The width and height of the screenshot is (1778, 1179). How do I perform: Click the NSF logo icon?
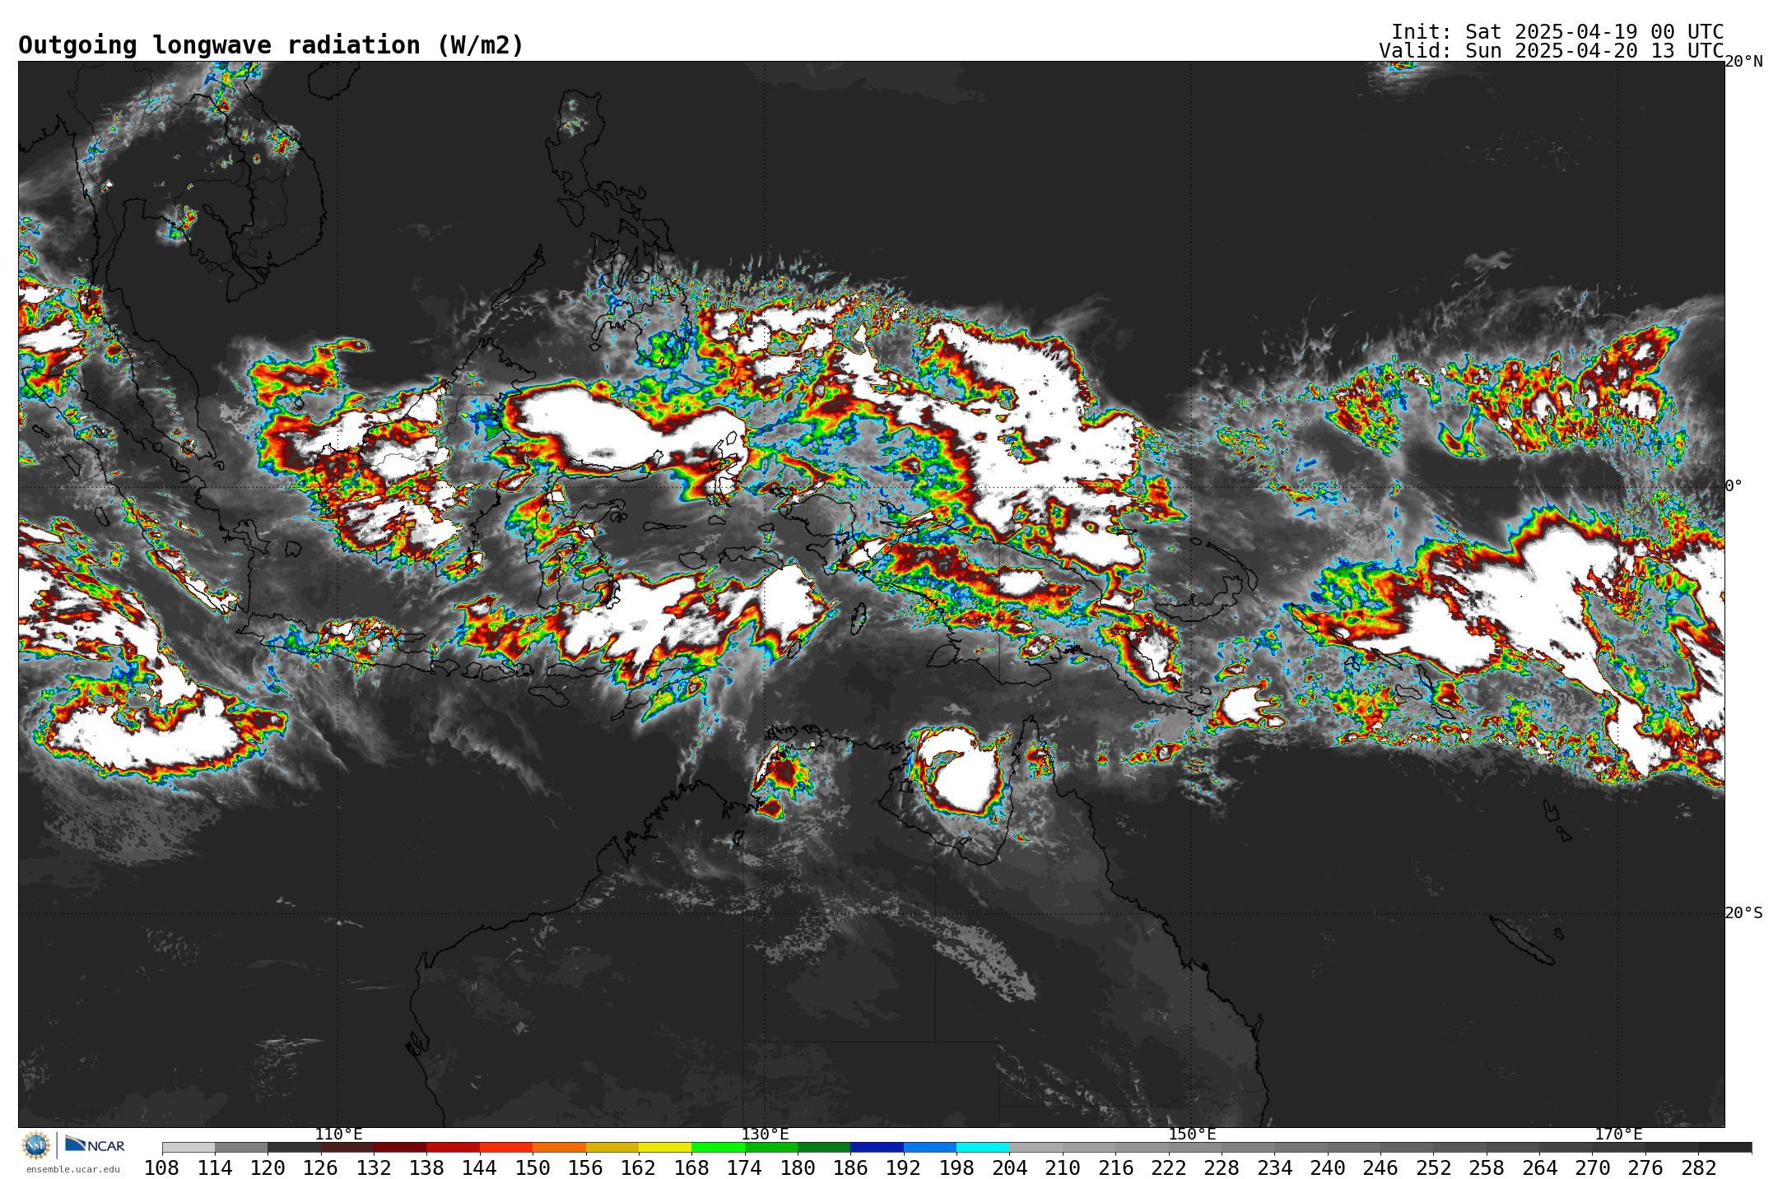click(36, 1144)
